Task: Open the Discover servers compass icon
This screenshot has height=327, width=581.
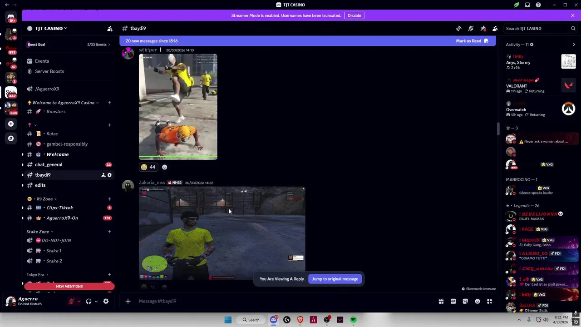Action: point(11,138)
